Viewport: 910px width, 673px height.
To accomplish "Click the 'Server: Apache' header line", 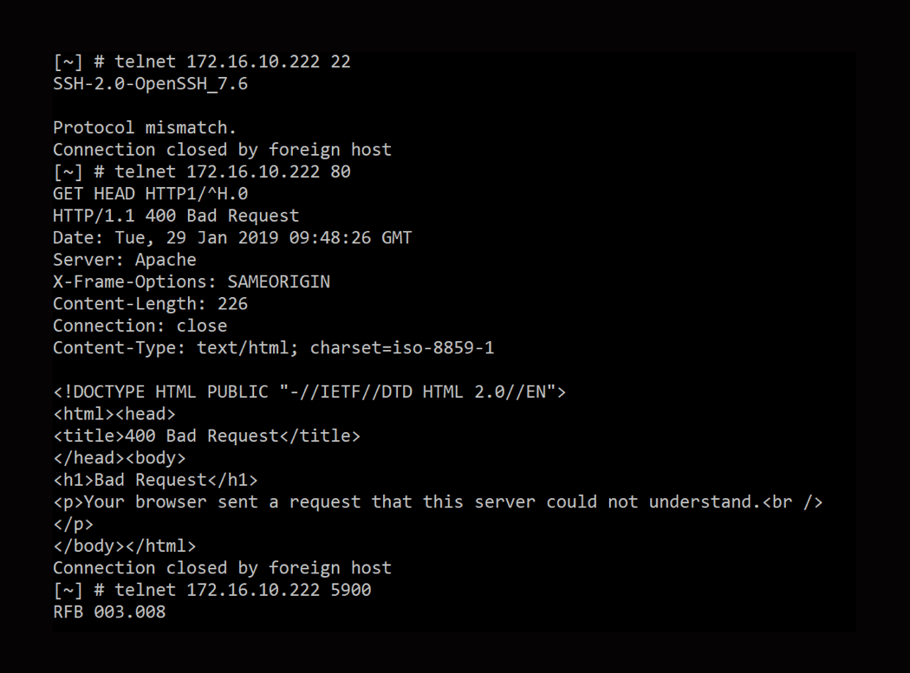I will click(124, 260).
